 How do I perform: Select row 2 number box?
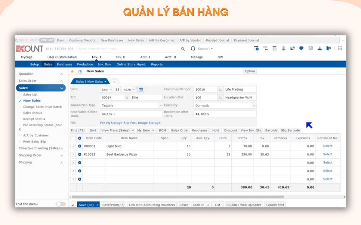73,154
